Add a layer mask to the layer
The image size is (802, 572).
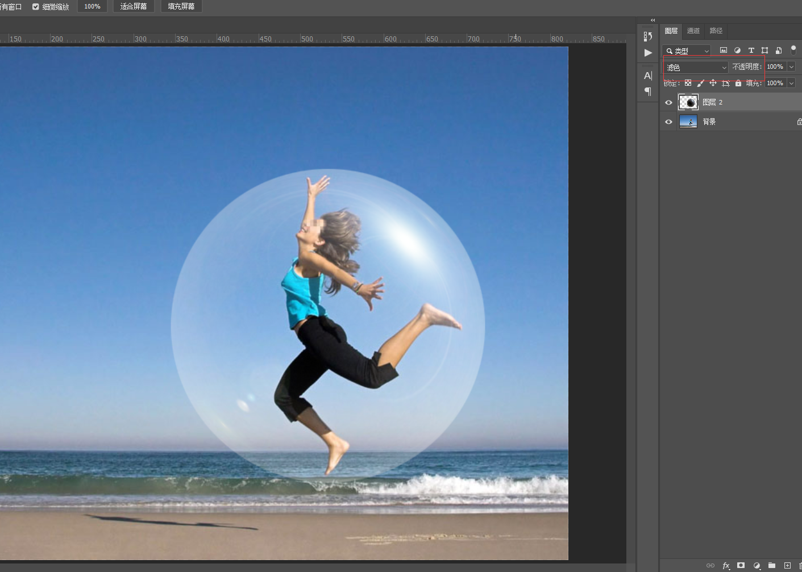click(x=741, y=565)
